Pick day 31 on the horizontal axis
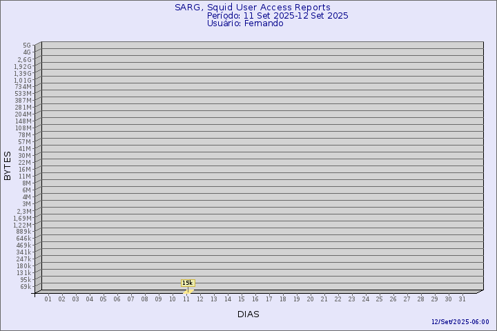The width and height of the screenshot is (497, 331). (x=462, y=299)
